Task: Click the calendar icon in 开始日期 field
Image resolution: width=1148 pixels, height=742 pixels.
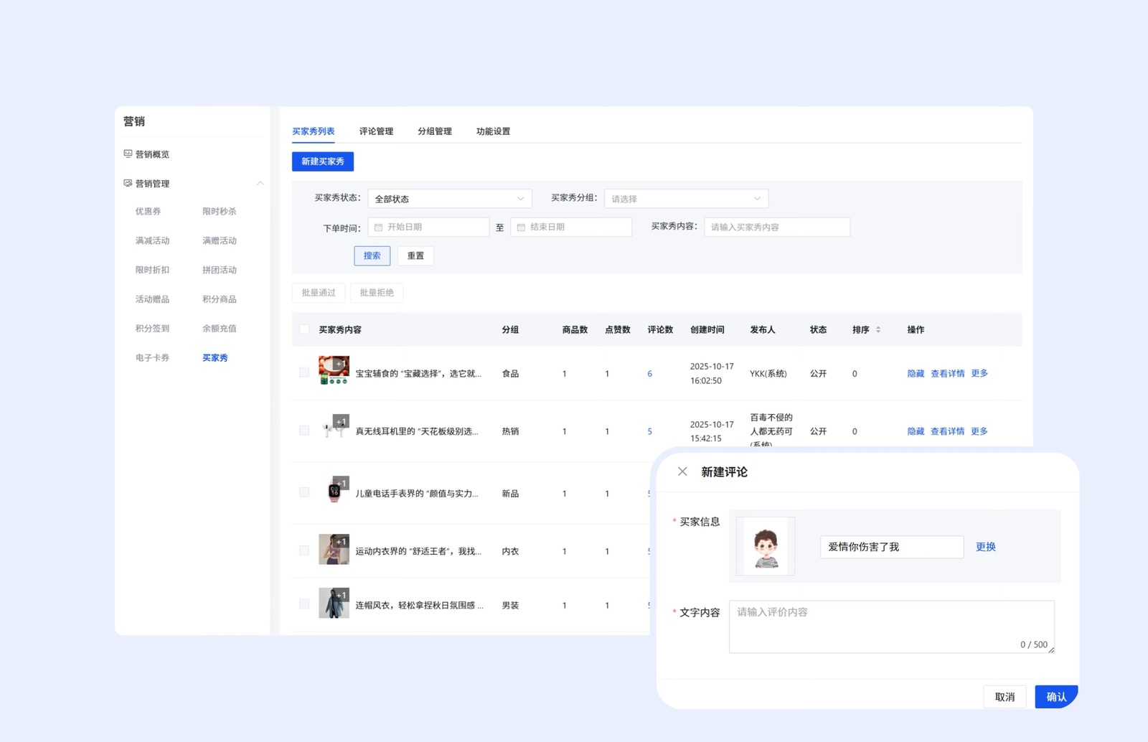Action: pos(379,227)
